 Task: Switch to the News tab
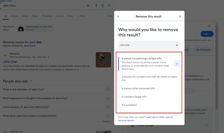click(x=25, y=16)
